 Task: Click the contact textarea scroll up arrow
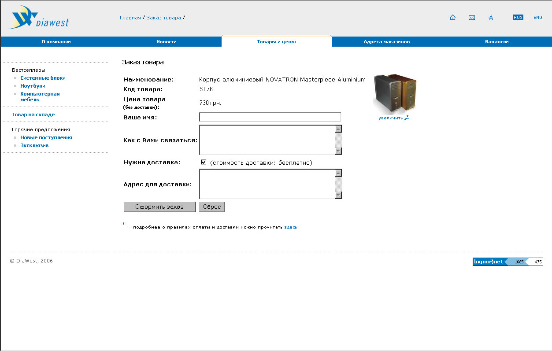(x=338, y=129)
